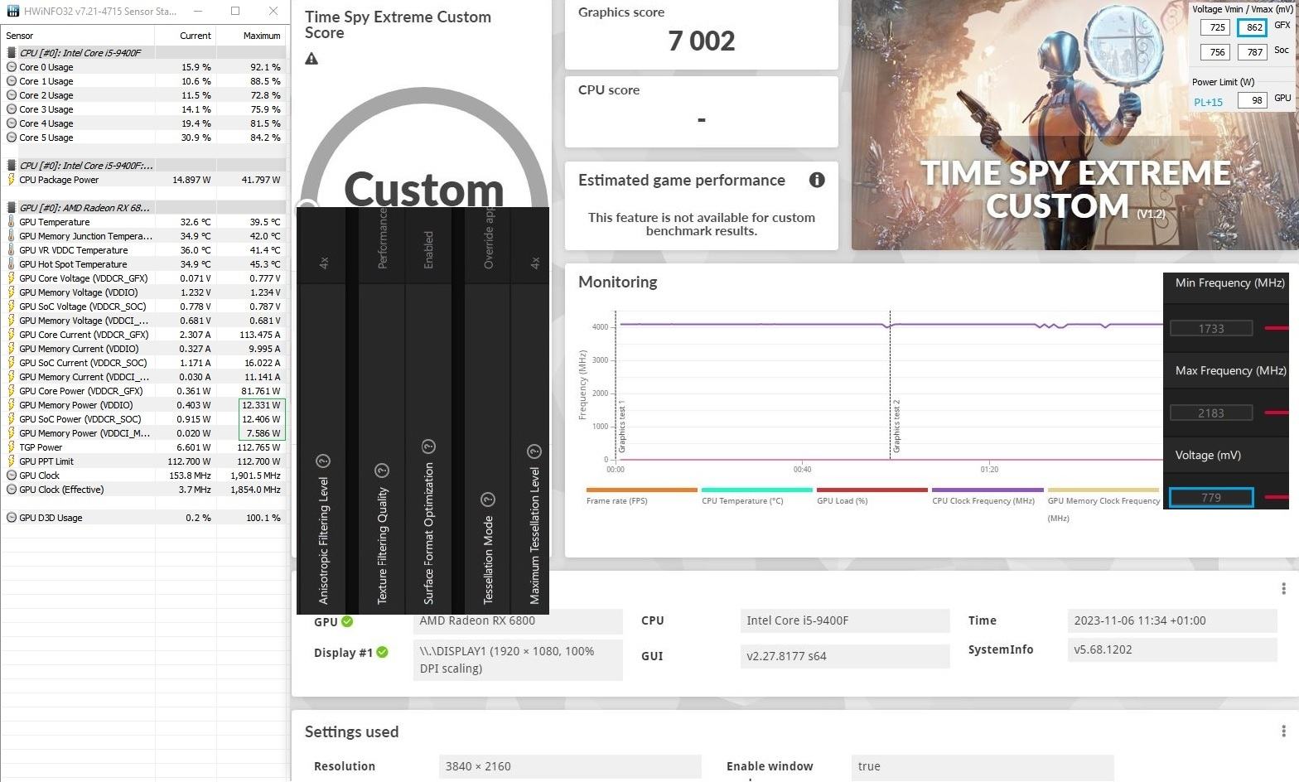The height and width of the screenshot is (782, 1299).
Task: Click help icon for Maximum Tessellation Level
Action: point(534,451)
